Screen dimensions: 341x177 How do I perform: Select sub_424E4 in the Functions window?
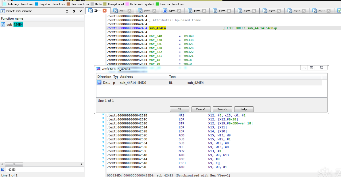click(15, 25)
